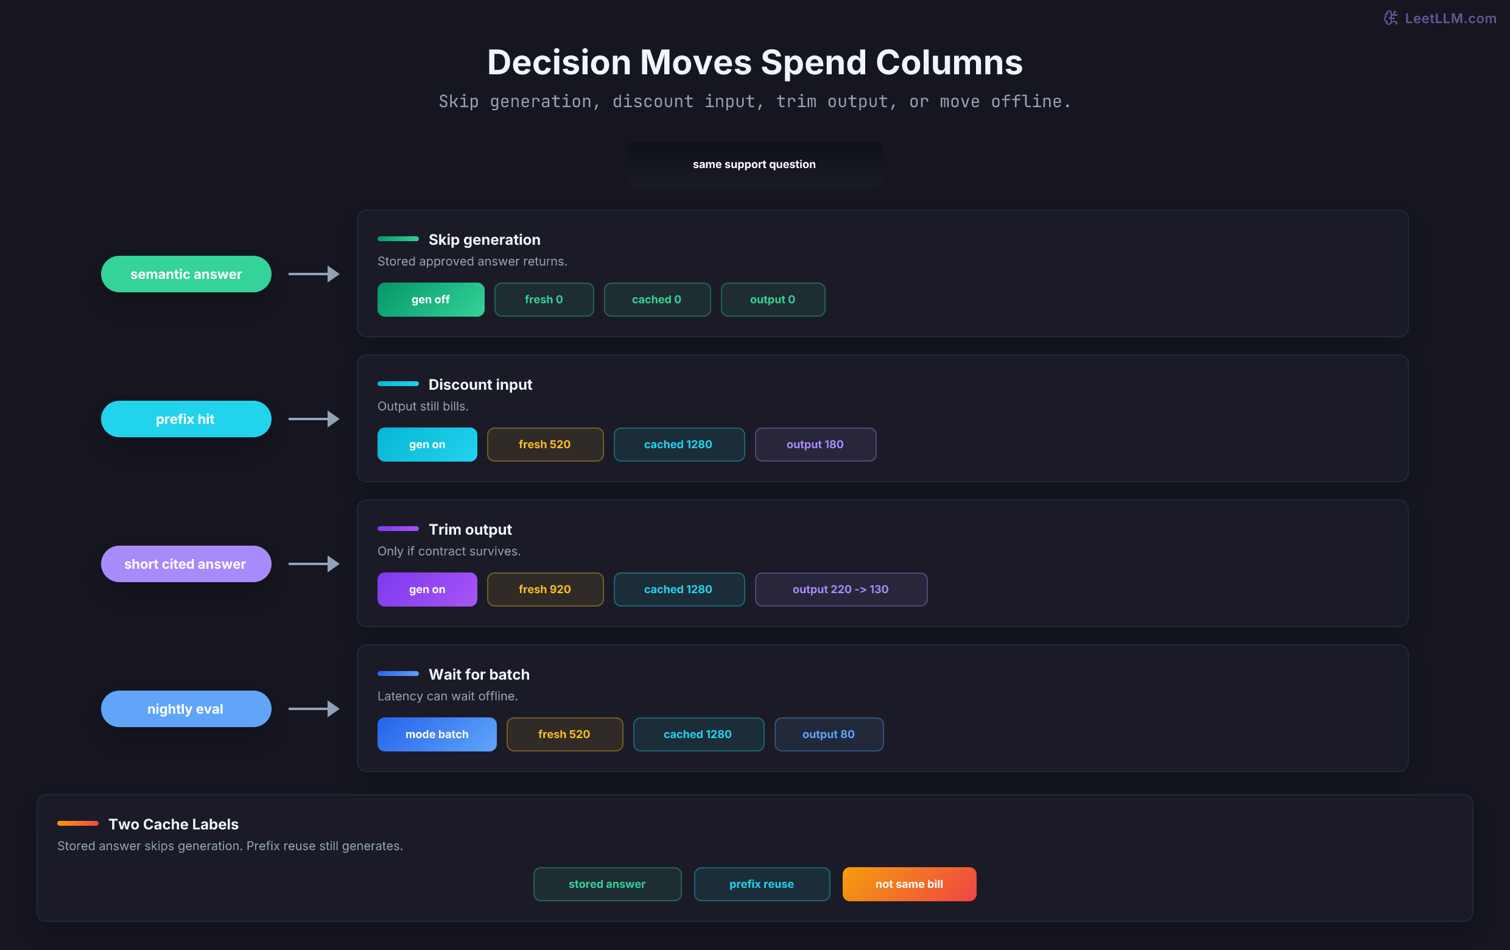
Task: Select the prefix hit pill
Action: [186, 419]
